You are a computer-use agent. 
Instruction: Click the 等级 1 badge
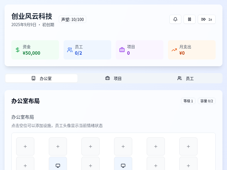click(188, 101)
